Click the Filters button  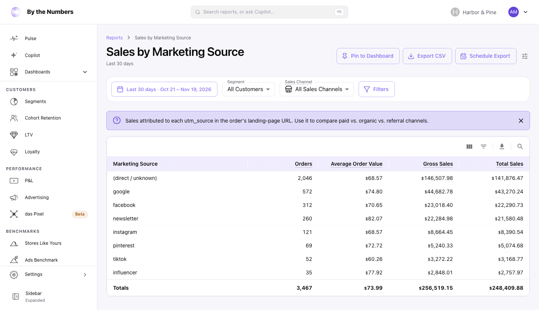[377, 89]
